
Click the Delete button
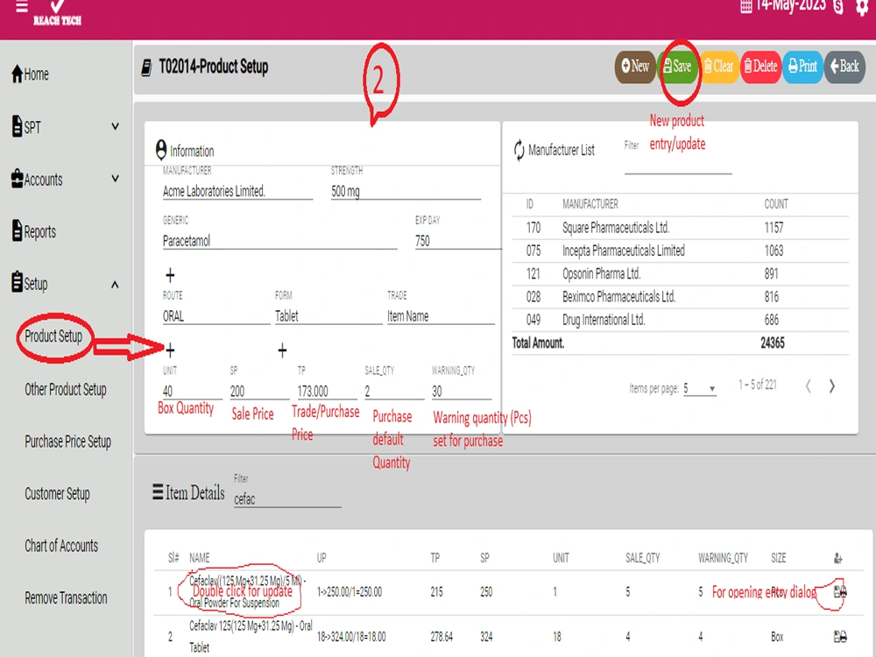[760, 67]
